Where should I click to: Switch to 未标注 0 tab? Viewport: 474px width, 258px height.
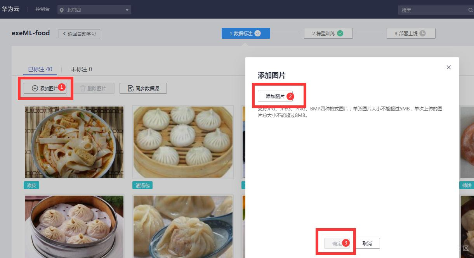81,69
